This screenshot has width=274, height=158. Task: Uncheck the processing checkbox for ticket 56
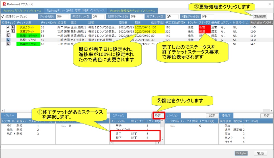8,27
